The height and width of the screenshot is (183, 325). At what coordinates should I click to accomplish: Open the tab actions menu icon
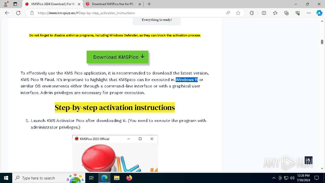pos(15,4)
